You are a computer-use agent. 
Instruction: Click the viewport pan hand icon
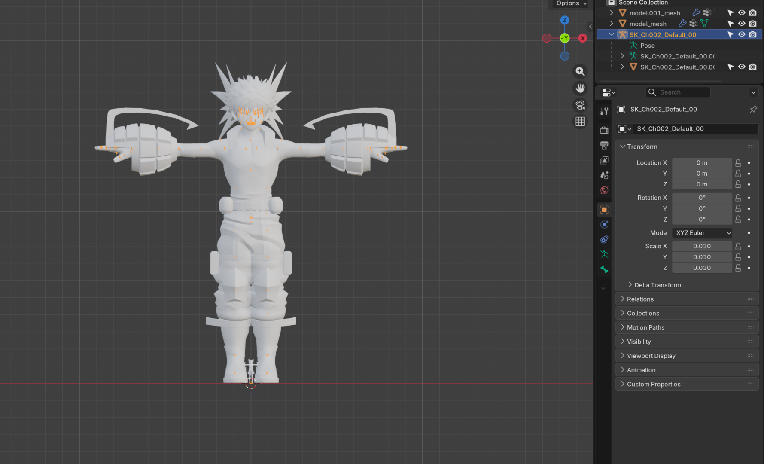(580, 88)
